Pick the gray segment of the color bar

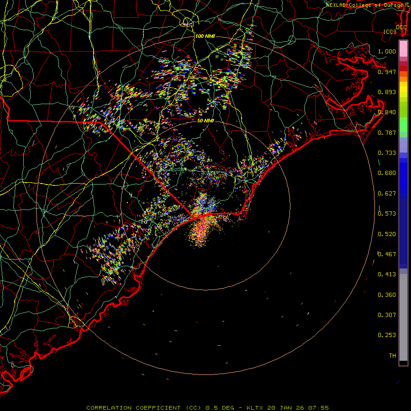pyautogui.click(x=403, y=317)
